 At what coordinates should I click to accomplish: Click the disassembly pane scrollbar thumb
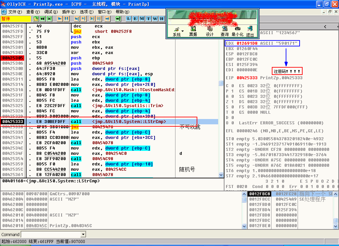(x=221, y=83)
